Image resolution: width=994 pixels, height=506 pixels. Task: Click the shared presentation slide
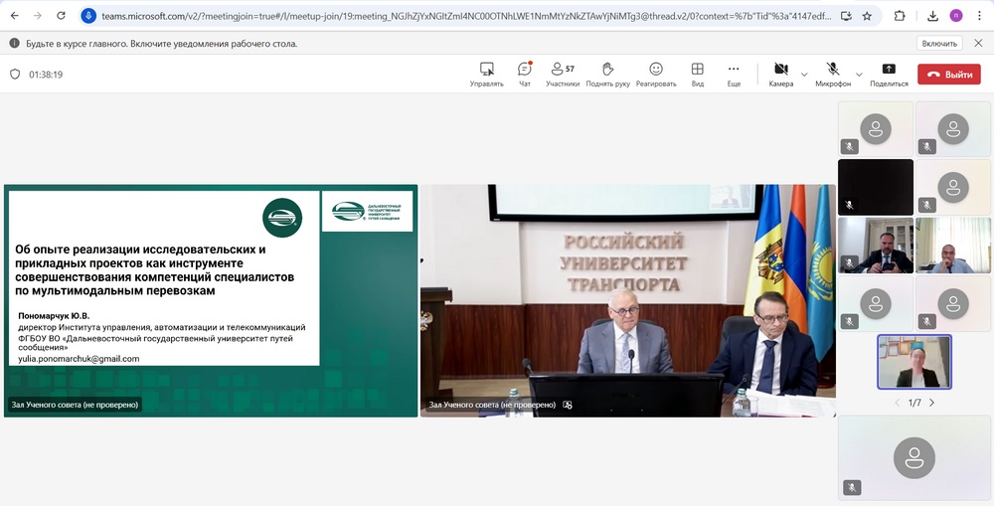(x=211, y=300)
